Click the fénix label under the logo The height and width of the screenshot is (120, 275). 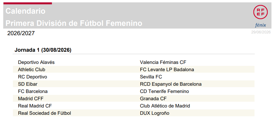260,25
